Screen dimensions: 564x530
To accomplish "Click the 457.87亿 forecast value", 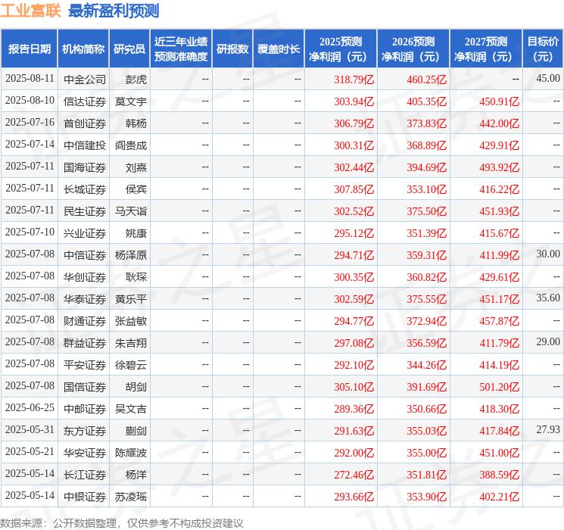I will (499, 321).
